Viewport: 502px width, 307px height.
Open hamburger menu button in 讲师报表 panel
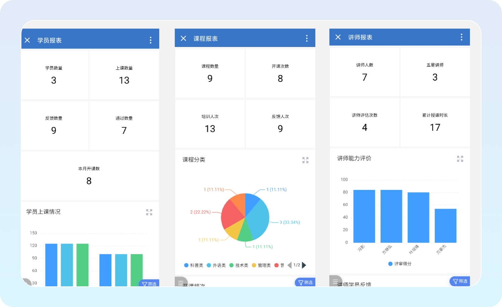[336, 281]
